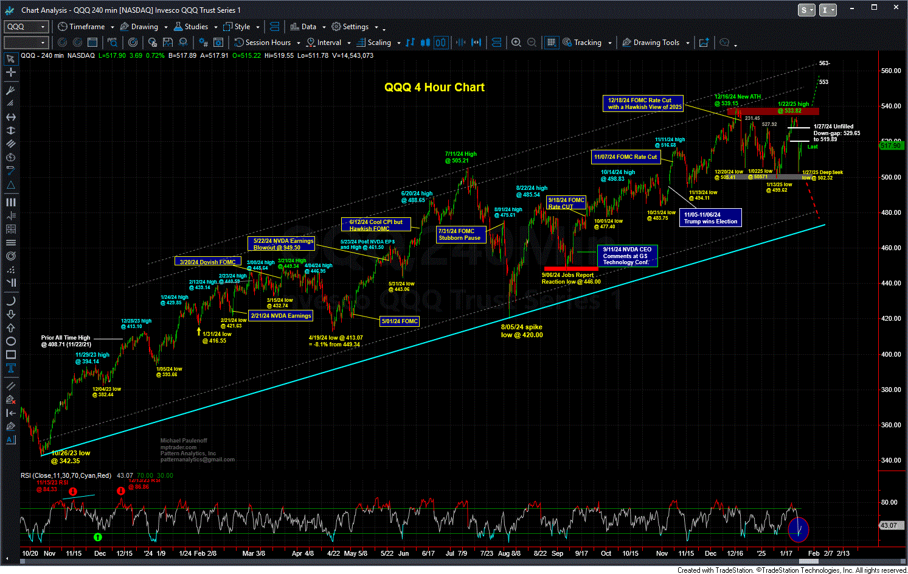Select the rectangle drawing tool
Screen dimensions: 908x574
(10, 355)
